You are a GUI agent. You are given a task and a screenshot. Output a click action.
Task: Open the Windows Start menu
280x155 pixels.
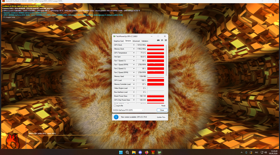[x=121, y=152]
